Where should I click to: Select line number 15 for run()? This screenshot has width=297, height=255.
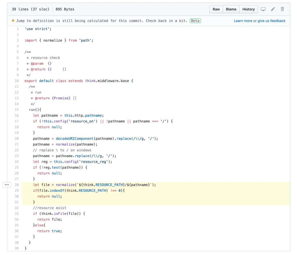click(x=17, y=110)
